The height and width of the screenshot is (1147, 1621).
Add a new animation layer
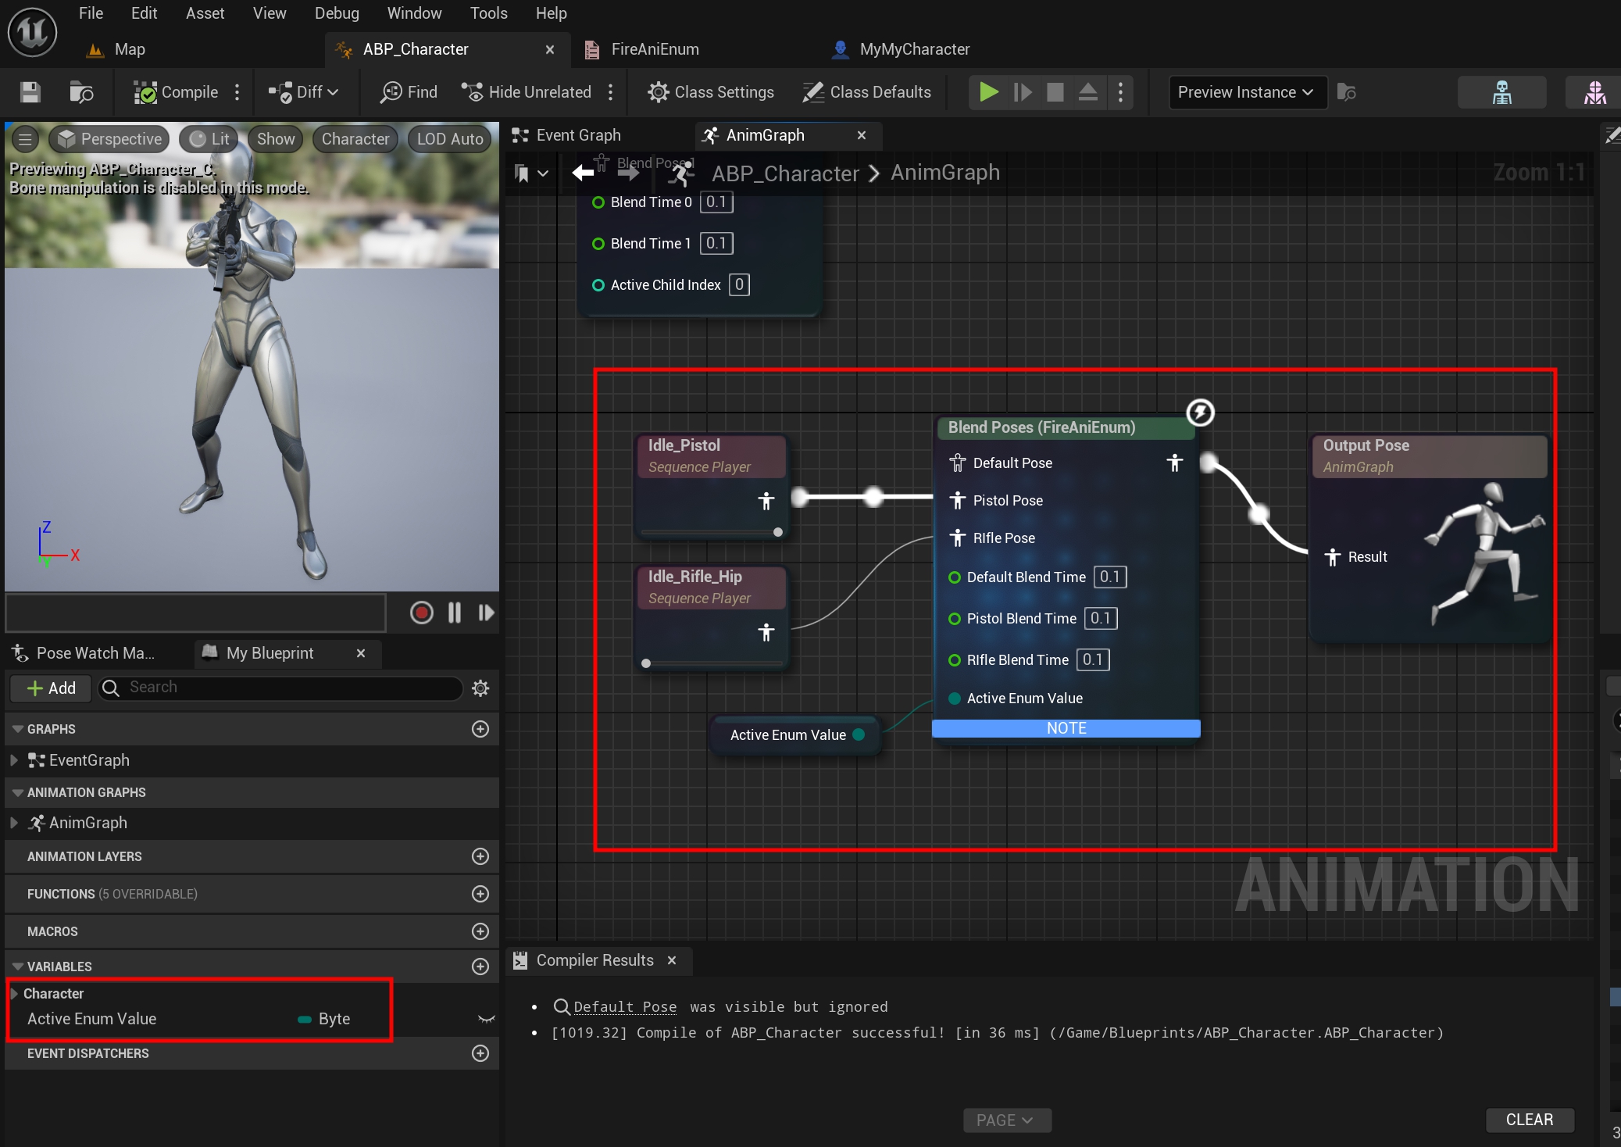pyautogui.click(x=480, y=856)
